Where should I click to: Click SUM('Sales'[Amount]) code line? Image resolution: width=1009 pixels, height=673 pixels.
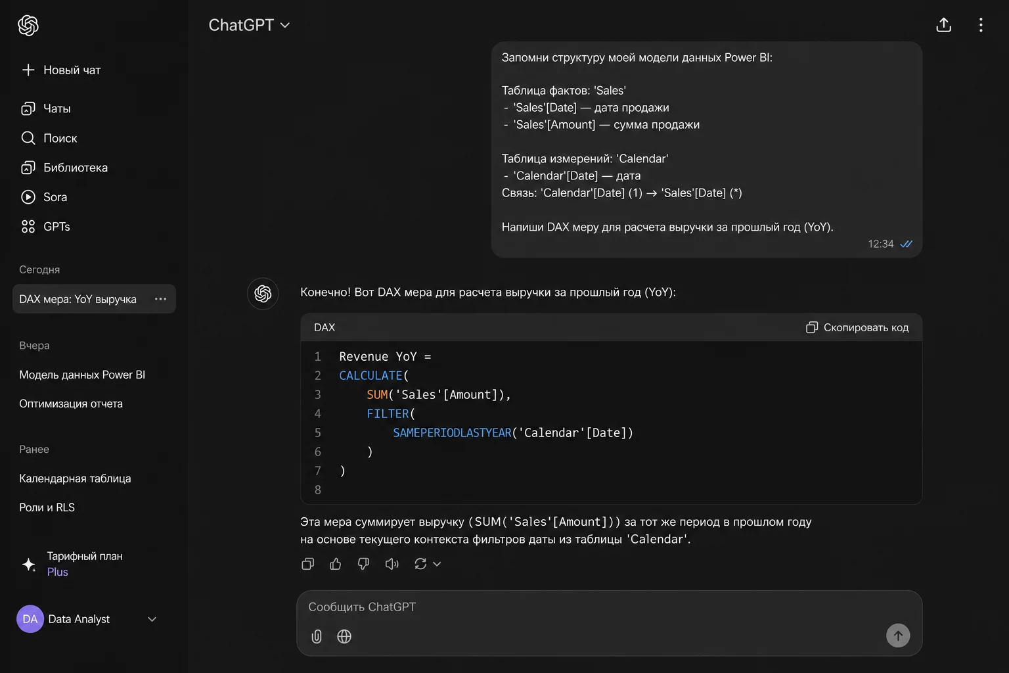pos(438,394)
